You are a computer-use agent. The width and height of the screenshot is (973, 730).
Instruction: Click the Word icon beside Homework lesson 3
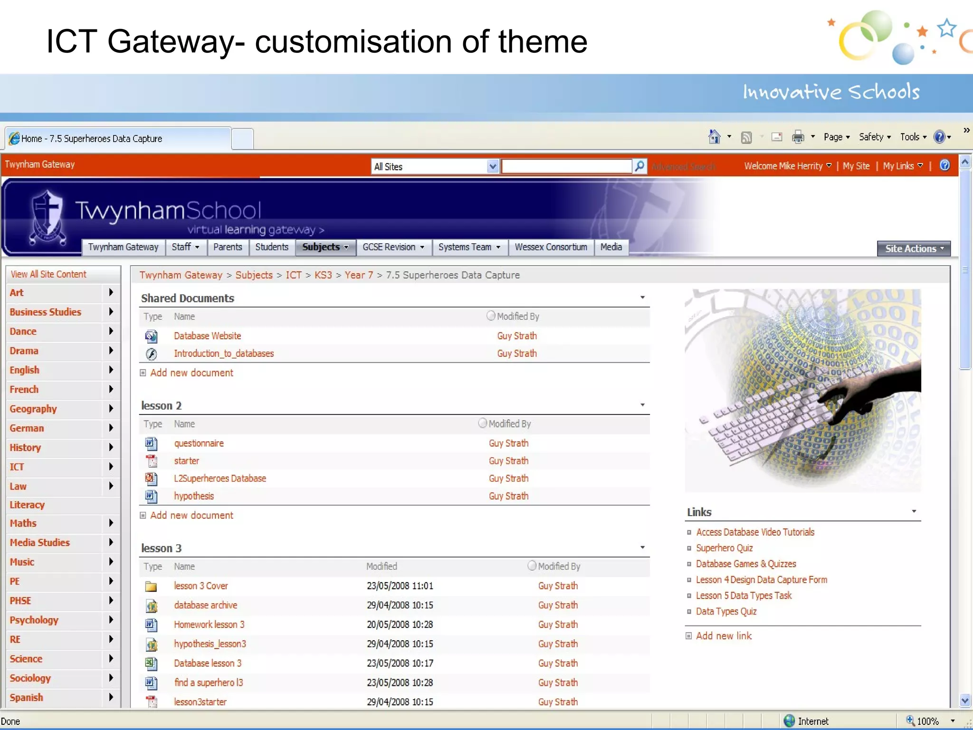151,624
